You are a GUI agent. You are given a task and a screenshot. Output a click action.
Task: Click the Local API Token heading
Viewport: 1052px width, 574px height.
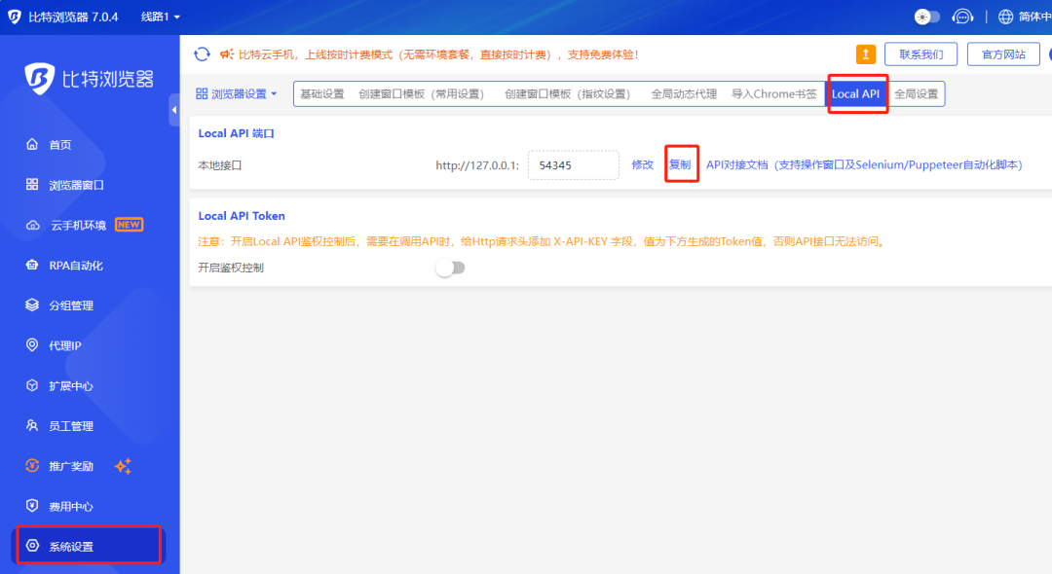click(242, 216)
